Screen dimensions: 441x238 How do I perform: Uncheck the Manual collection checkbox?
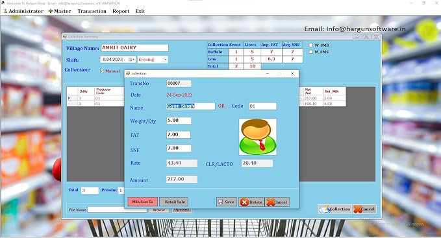tap(102, 71)
